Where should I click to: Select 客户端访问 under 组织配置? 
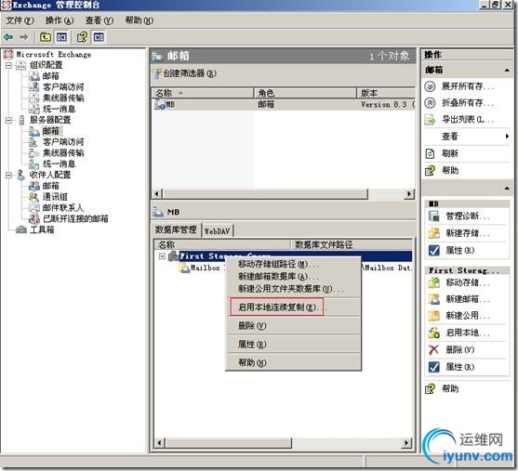(x=63, y=87)
